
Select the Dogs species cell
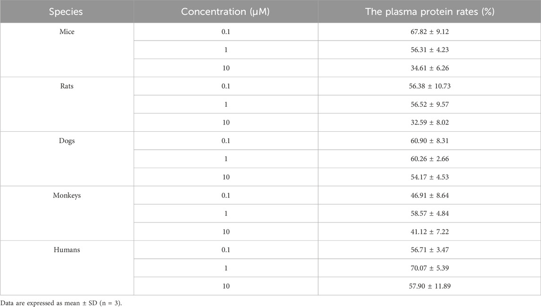point(67,141)
